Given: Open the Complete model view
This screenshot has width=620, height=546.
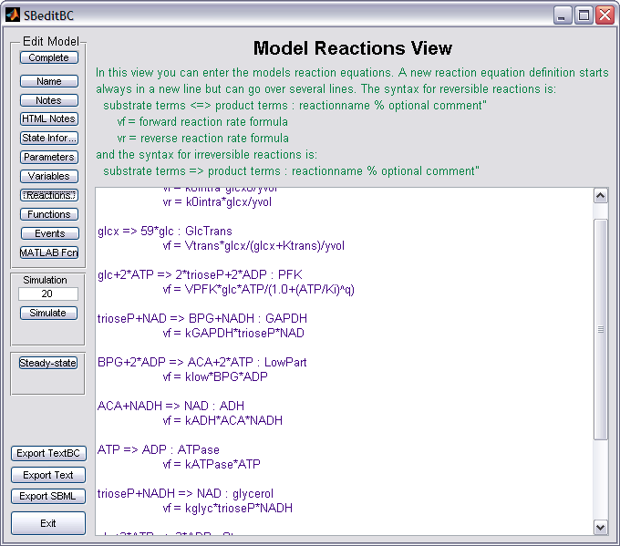Looking at the screenshot, I should click(48, 57).
